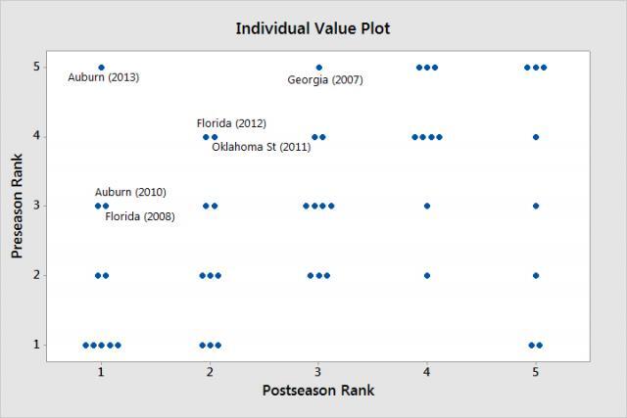Select the Florida (2012) data label

(231, 123)
